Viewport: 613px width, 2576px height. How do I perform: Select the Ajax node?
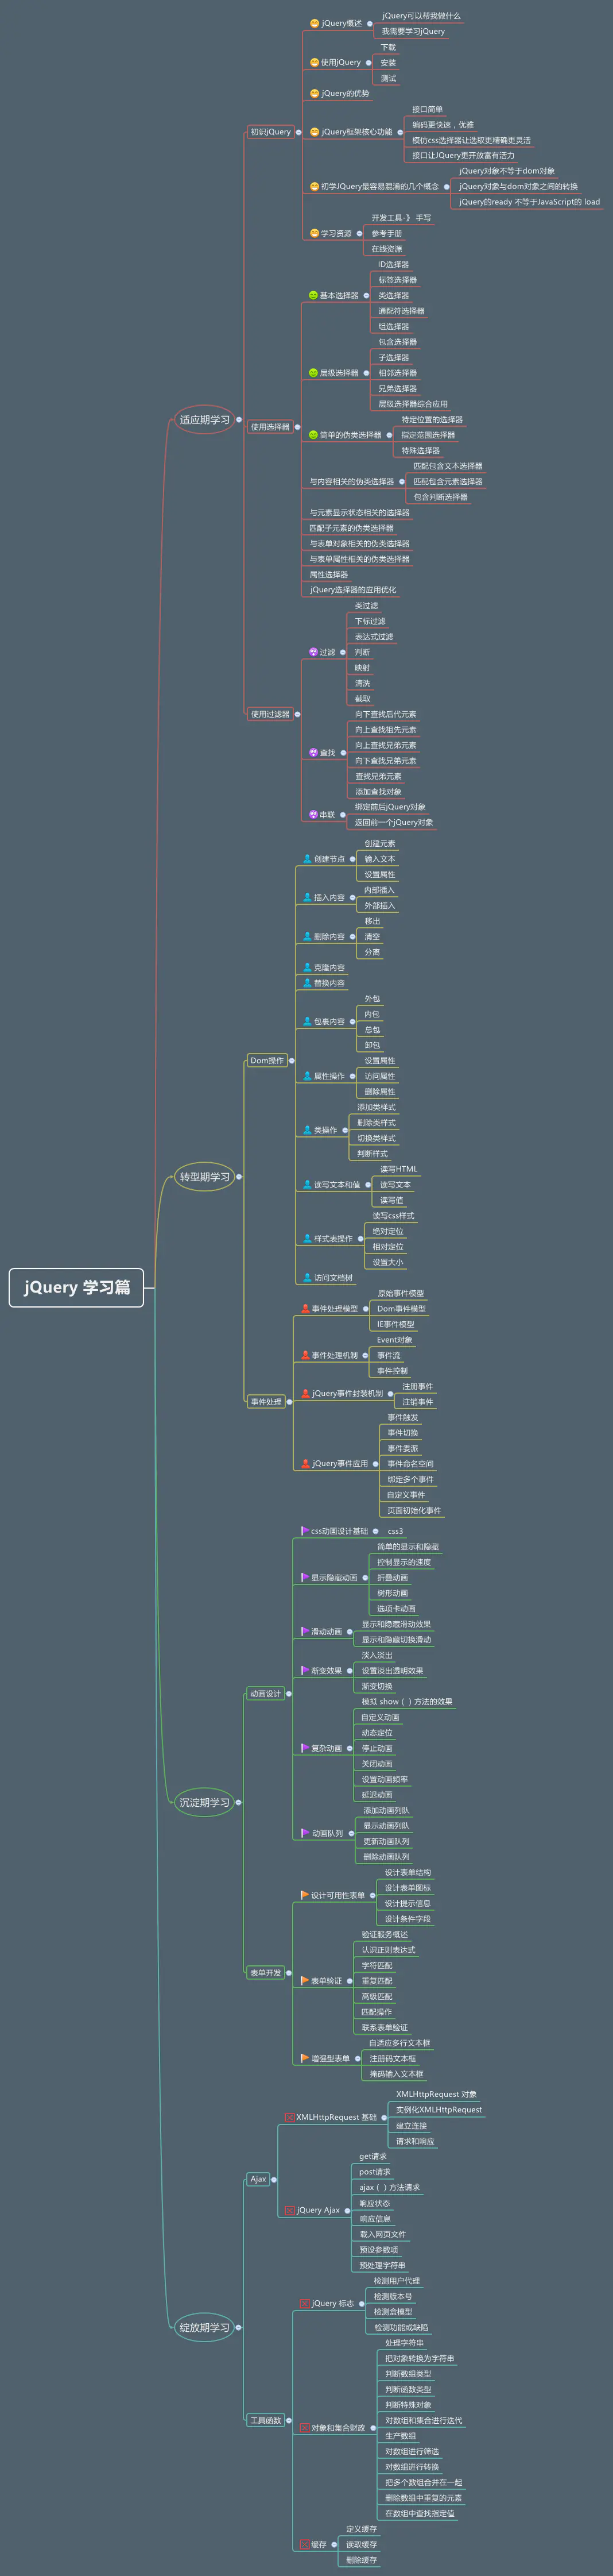(x=258, y=2179)
